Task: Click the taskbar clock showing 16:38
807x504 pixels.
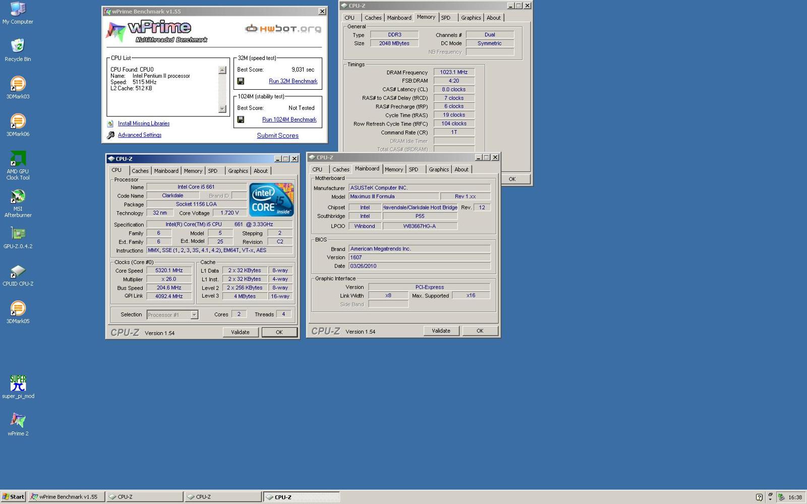Action: pyautogui.click(x=795, y=497)
